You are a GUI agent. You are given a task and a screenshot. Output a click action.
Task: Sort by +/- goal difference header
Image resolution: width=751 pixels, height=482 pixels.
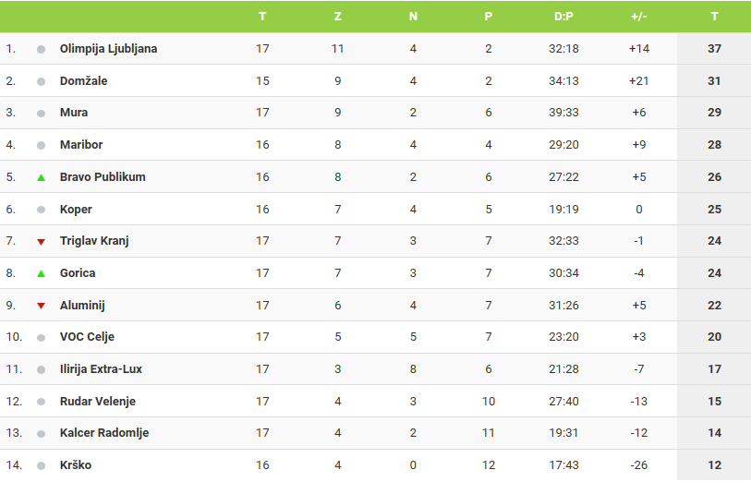pos(639,17)
